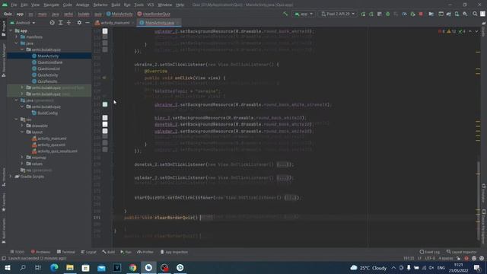Toggle the Project side tool window

click(3, 28)
